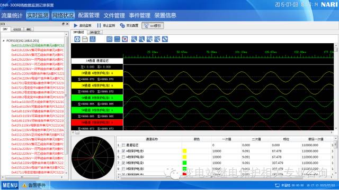Viewport: 339px width, 190px height.
Task: Click green color swatch in row 7
Action: pos(184,163)
